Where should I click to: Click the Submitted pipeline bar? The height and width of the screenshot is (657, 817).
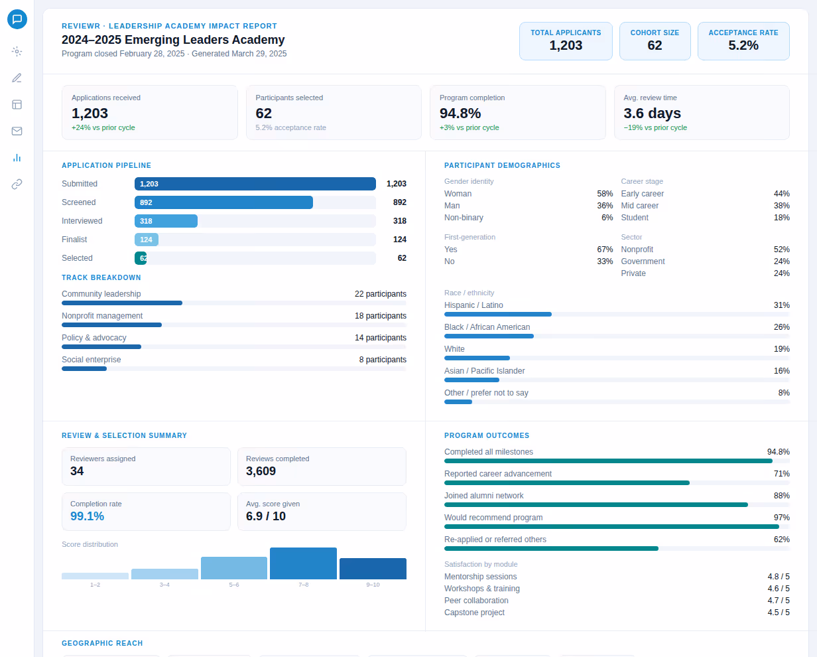point(255,184)
